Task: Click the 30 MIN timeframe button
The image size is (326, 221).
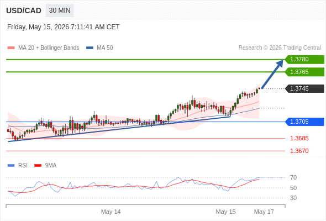Action: coord(60,10)
